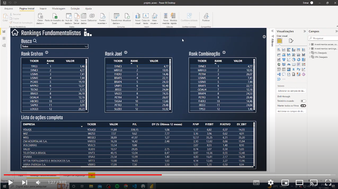Screen dimensions: 338x189
Task: Switch to Report view in left sidebar
Action: coord(4,31)
